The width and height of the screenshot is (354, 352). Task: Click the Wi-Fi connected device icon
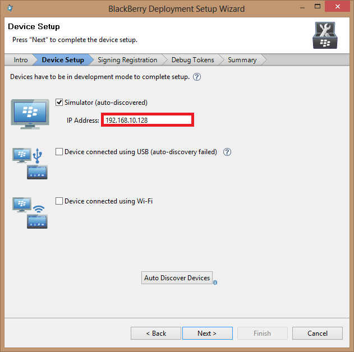(x=30, y=213)
